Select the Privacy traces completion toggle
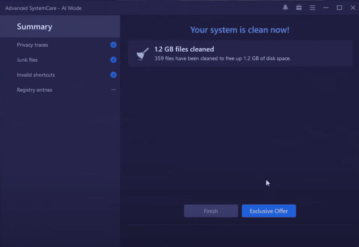This screenshot has width=359, height=247. pyautogui.click(x=113, y=45)
